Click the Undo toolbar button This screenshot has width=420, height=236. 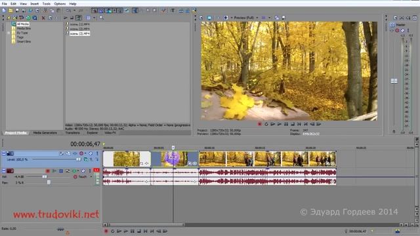coord(69,10)
